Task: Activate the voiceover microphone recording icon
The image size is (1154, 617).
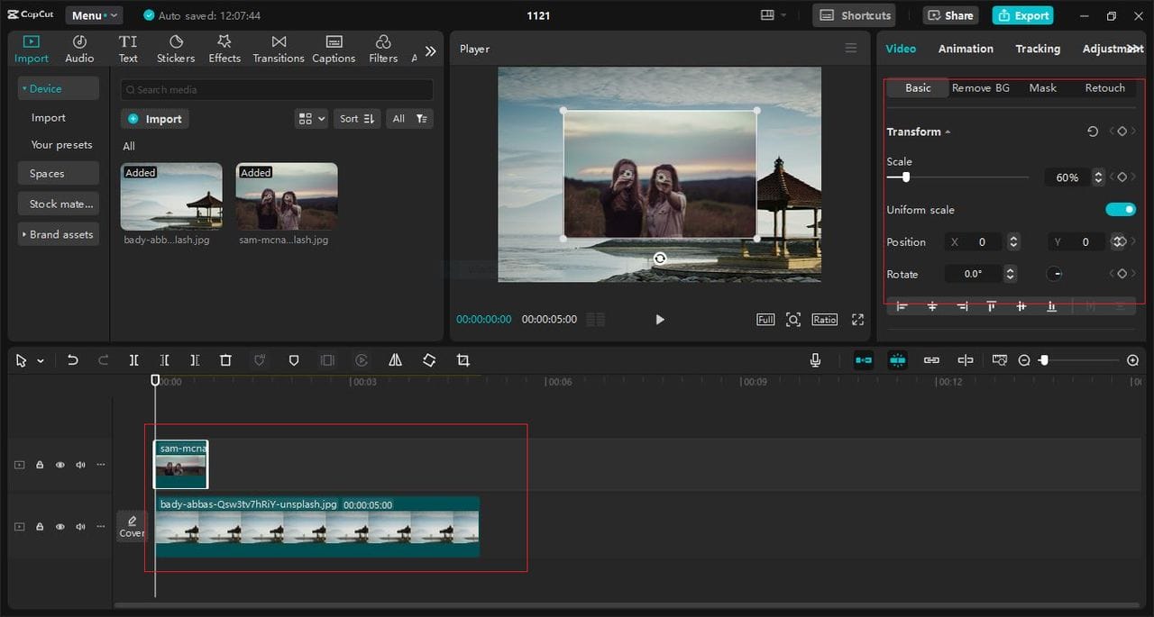Action: point(815,360)
